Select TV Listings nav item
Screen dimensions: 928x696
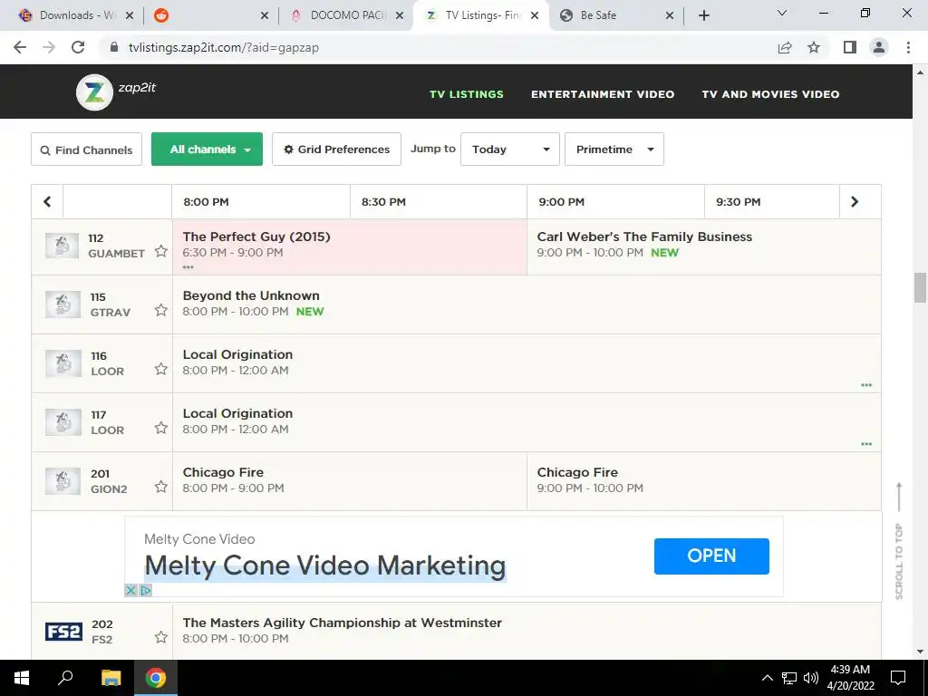click(x=467, y=94)
